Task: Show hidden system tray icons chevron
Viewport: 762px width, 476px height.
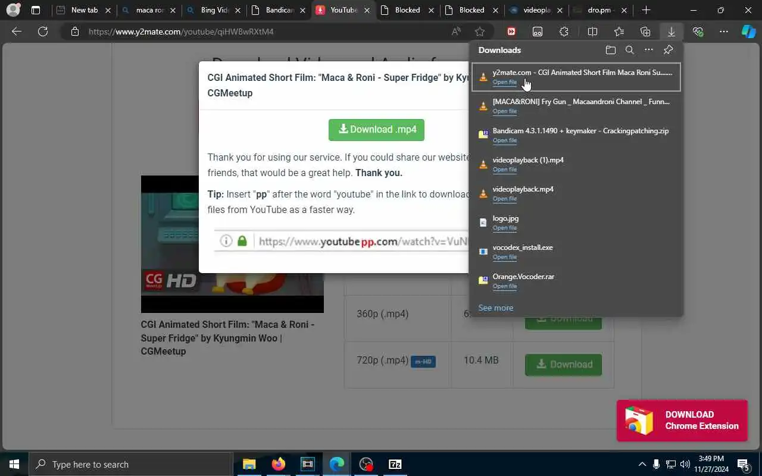Action: tap(642, 464)
